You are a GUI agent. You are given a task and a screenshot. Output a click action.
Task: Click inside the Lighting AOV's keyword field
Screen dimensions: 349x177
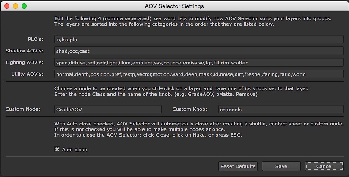pyautogui.click(x=198, y=63)
